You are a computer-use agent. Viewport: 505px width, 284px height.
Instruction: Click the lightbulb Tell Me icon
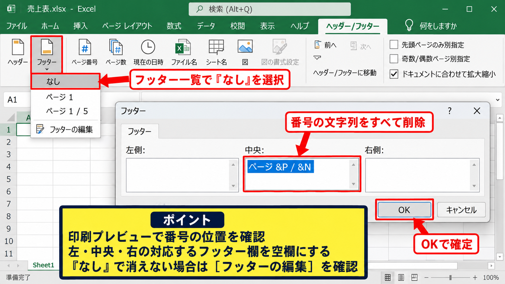[x=409, y=25]
